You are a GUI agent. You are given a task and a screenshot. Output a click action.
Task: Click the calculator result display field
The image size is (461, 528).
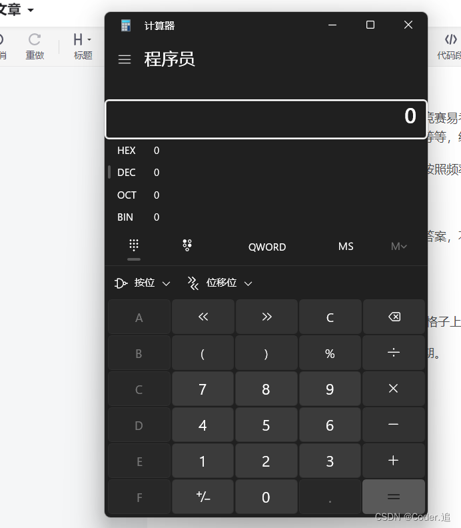(266, 119)
